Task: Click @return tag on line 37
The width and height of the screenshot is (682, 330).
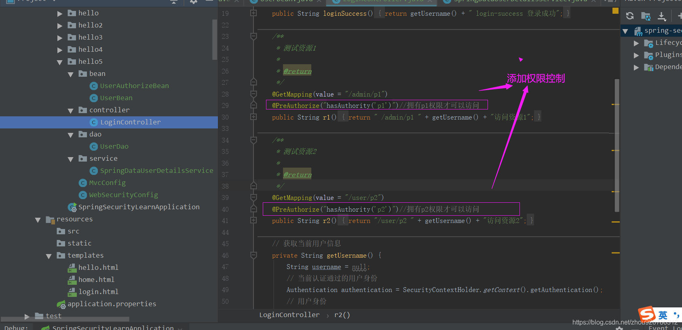Action: pos(298,174)
